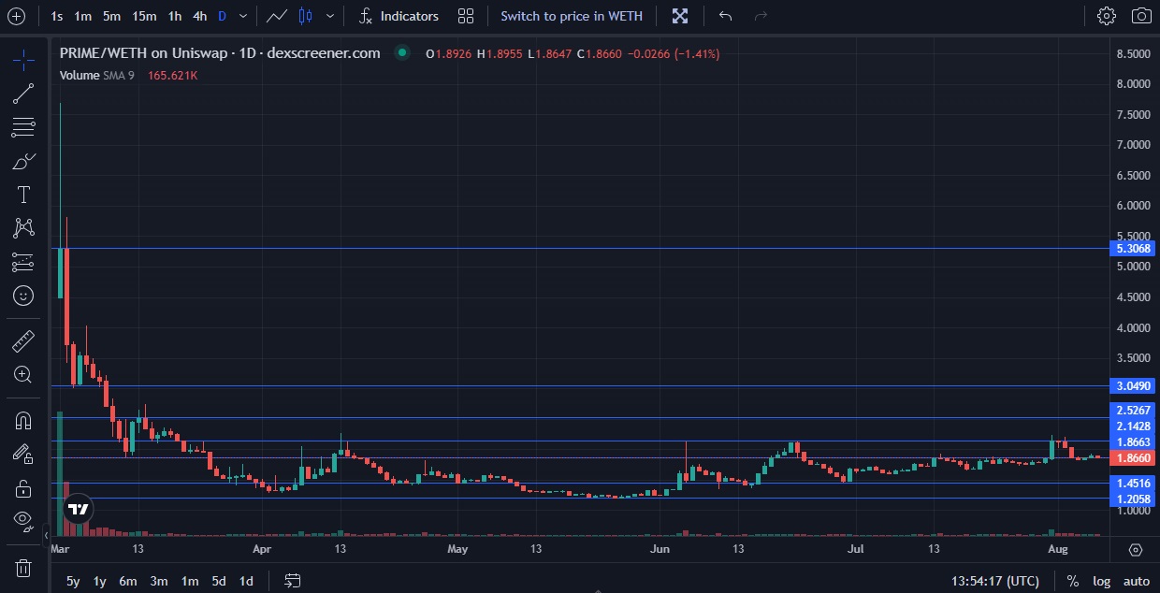
Task: Toggle lock all drawing tools
Action: coord(23,487)
